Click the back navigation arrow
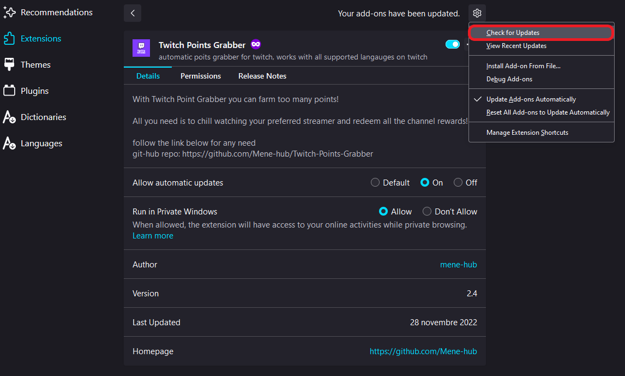The width and height of the screenshot is (625, 376). 132,13
